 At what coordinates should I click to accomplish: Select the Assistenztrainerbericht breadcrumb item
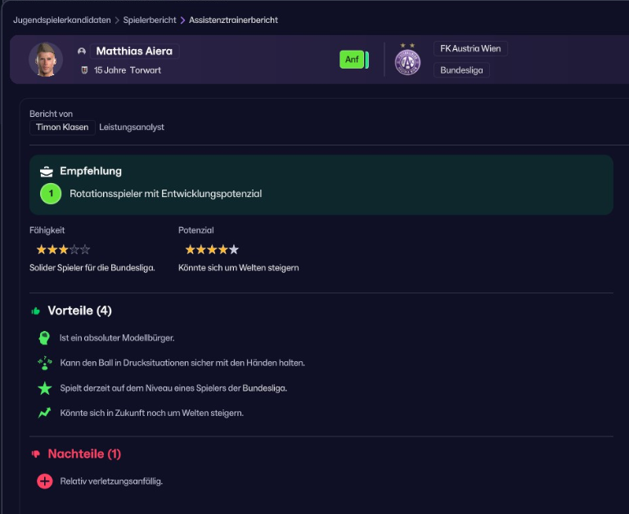click(233, 20)
